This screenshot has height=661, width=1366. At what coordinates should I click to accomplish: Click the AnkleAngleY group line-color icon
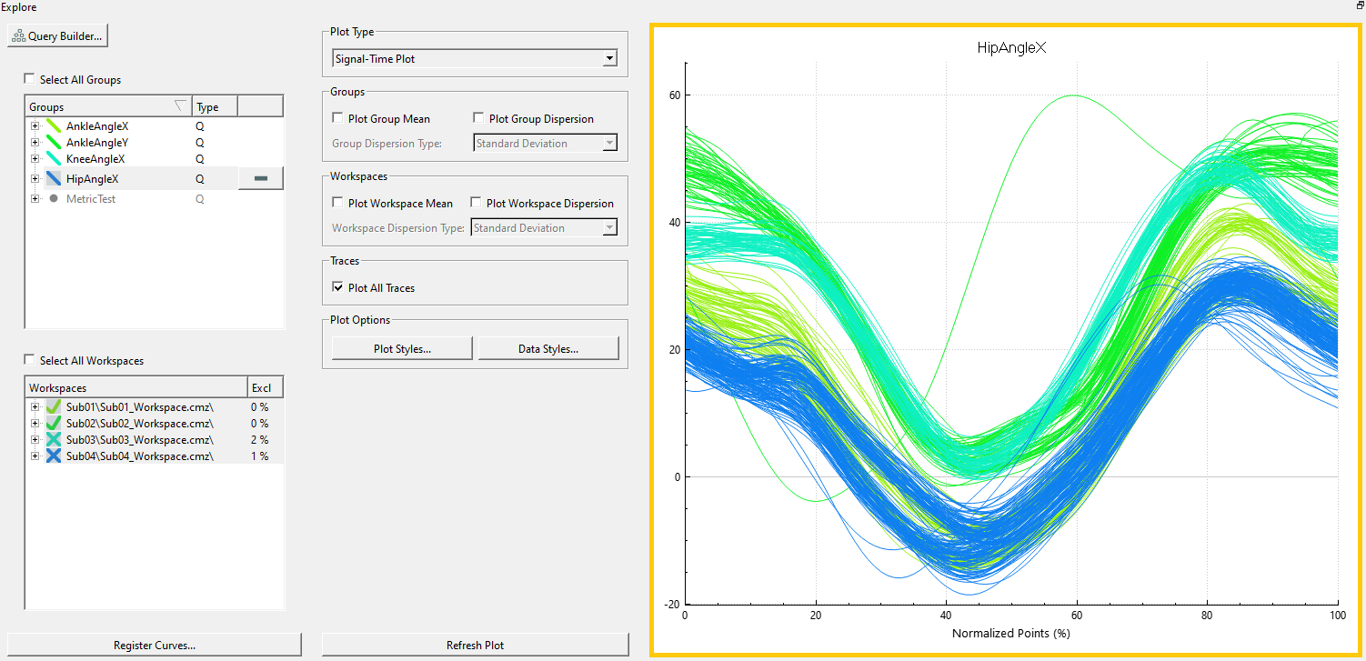coord(54,143)
